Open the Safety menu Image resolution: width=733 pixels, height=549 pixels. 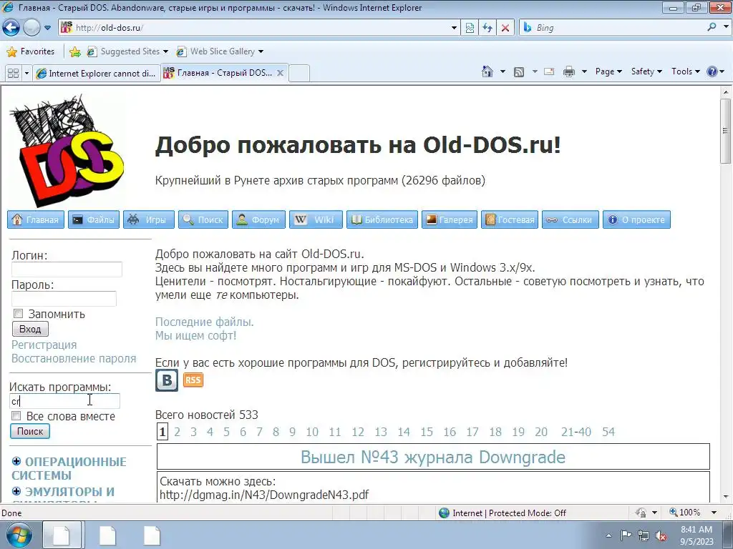646,71
